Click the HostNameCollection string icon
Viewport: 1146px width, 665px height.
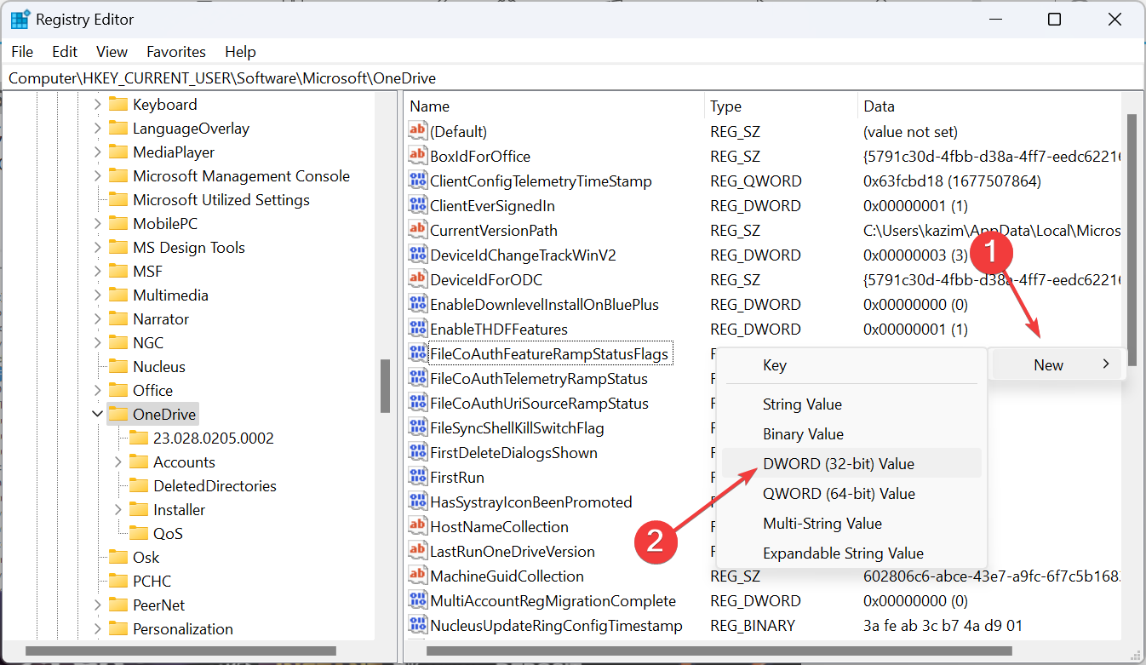pos(417,526)
